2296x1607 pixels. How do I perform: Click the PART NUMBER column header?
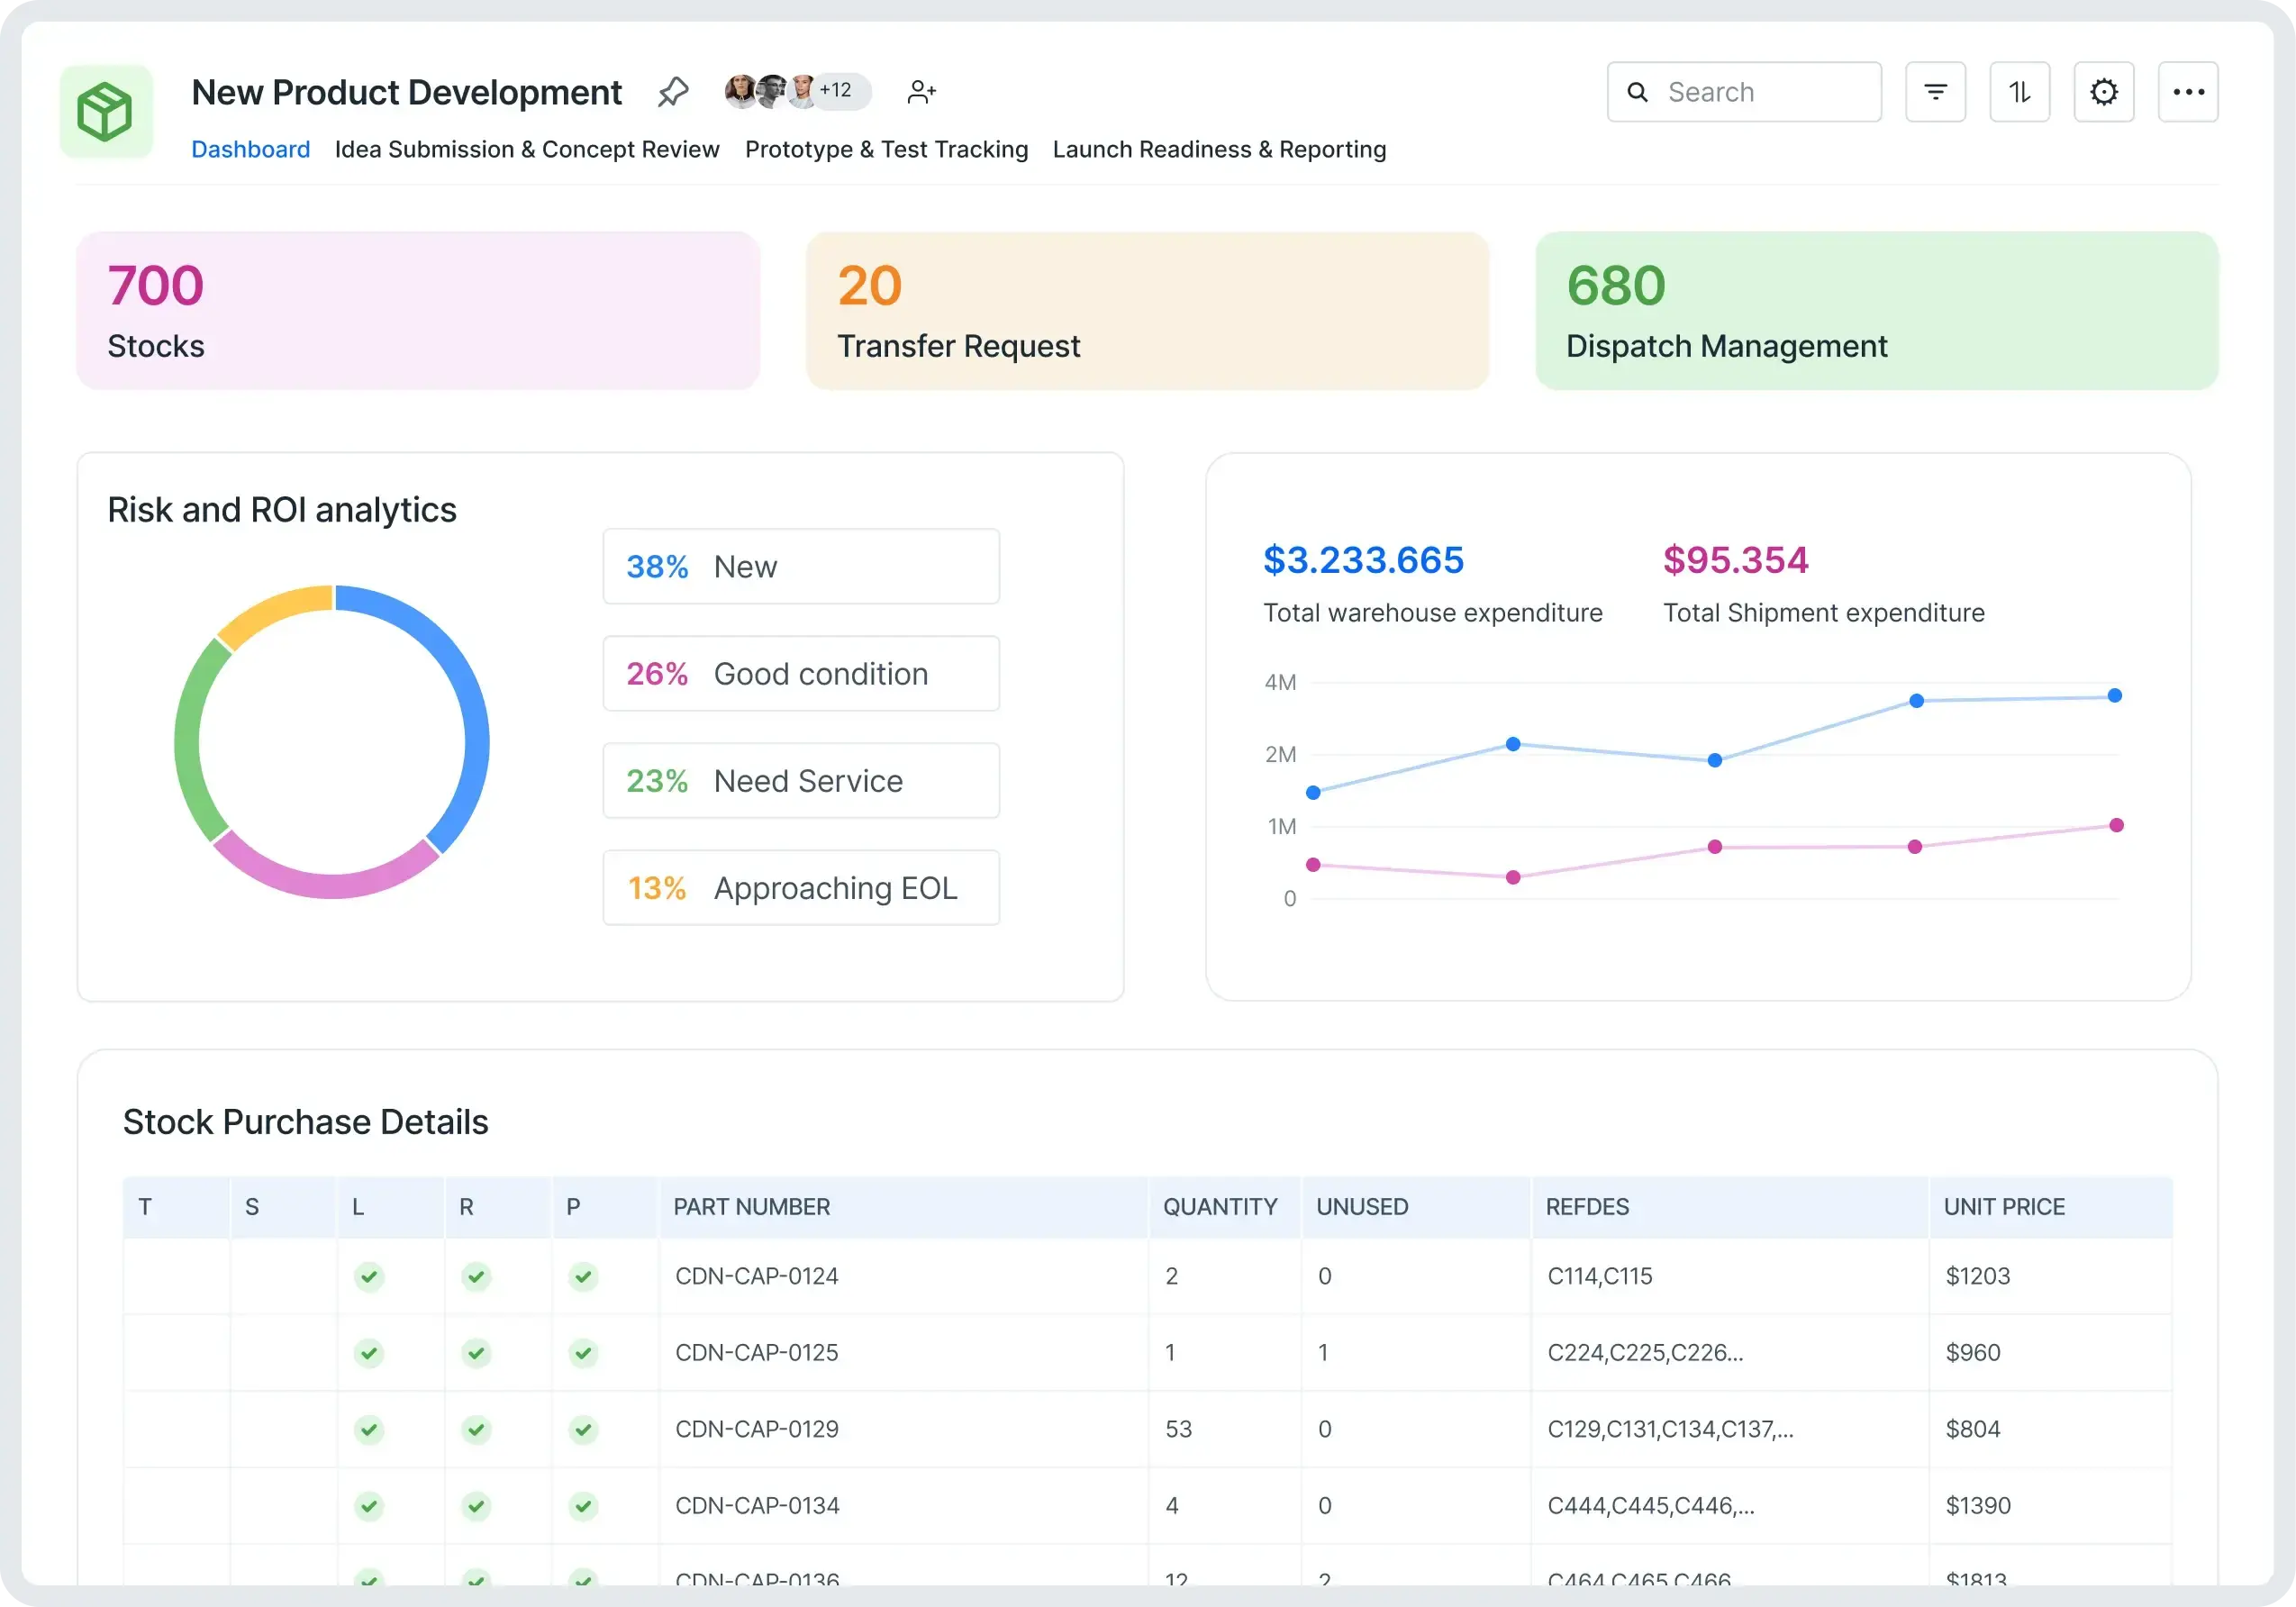coord(751,1207)
